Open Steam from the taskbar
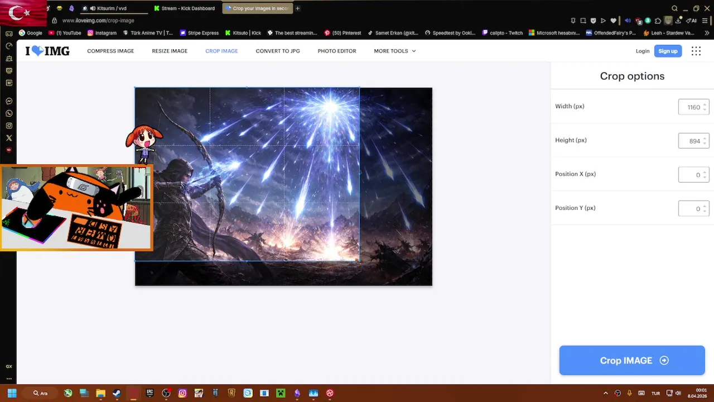The image size is (714, 402). [117, 393]
